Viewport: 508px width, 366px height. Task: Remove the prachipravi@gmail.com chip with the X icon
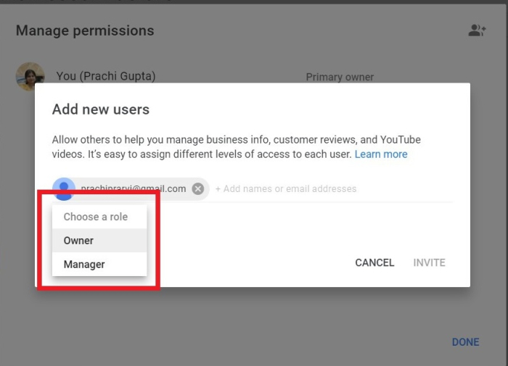198,188
